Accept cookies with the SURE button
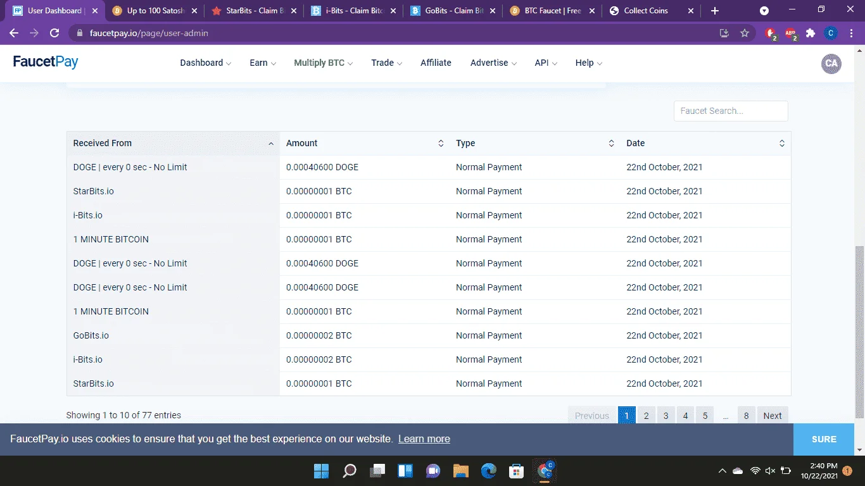Viewport: 865px width, 486px height. point(824,439)
